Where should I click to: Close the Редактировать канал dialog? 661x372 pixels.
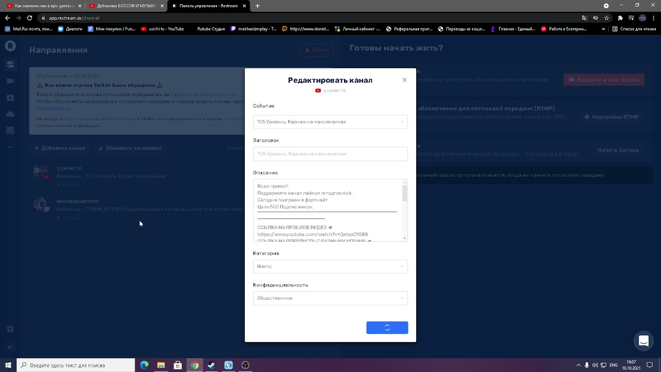tap(404, 80)
